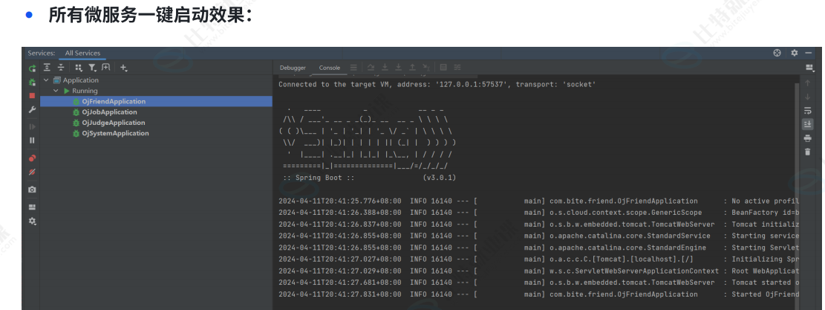Click the crosshair Open in New Window icon
The width and height of the screenshot is (825, 310).
click(777, 53)
